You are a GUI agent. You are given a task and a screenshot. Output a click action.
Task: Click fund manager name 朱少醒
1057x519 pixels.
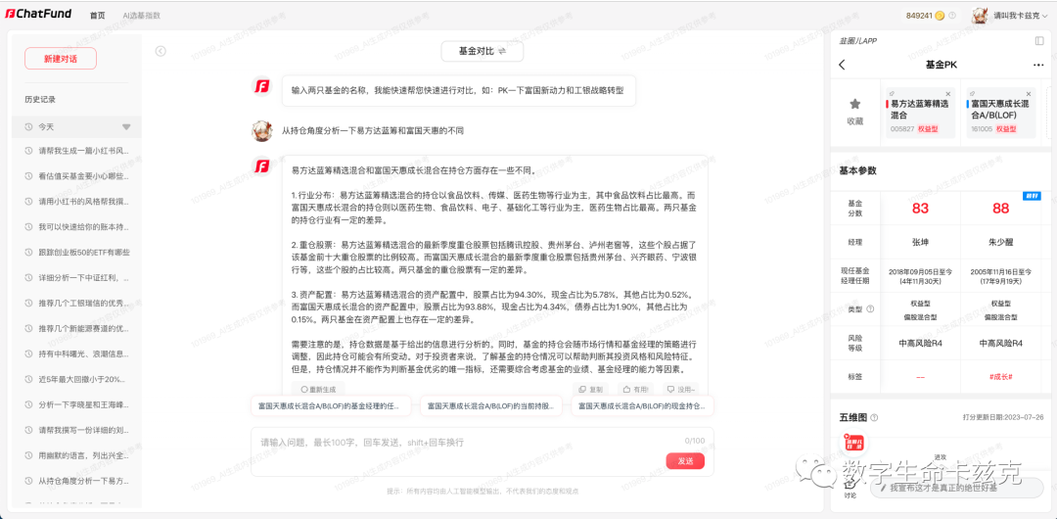pos(1000,240)
